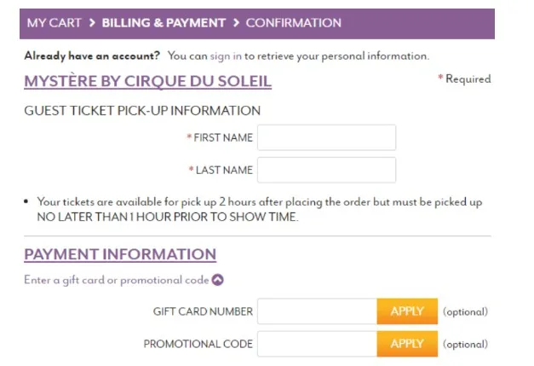Focus the First Name input field
This screenshot has width=534, height=366.
click(326, 137)
